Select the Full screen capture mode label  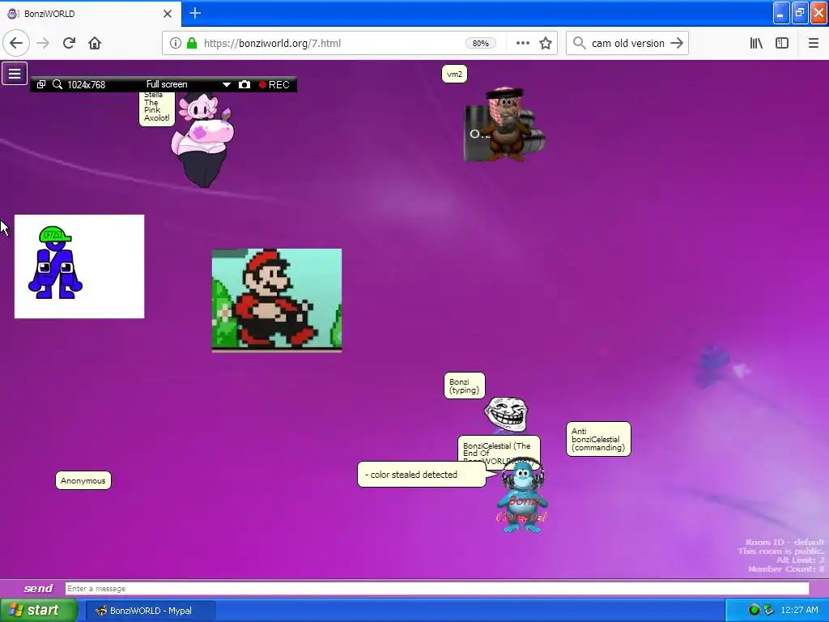coord(167,84)
